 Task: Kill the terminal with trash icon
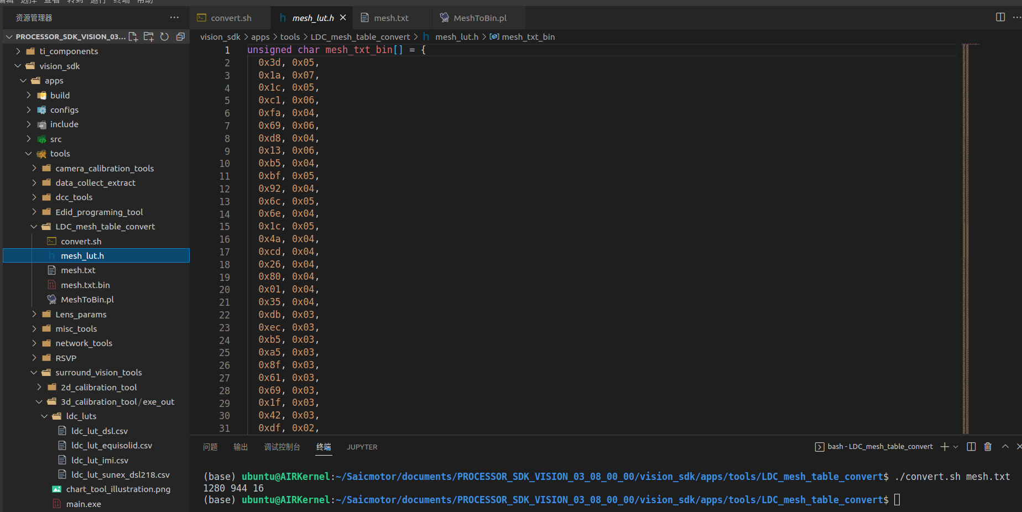[x=988, y=447]
